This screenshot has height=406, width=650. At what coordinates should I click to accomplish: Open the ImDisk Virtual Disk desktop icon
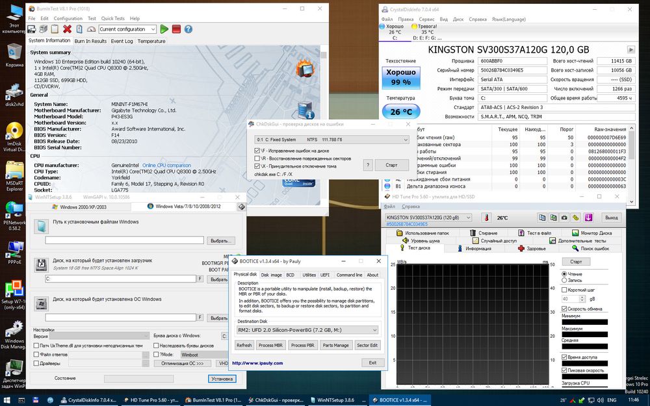(x=14, y=137)
